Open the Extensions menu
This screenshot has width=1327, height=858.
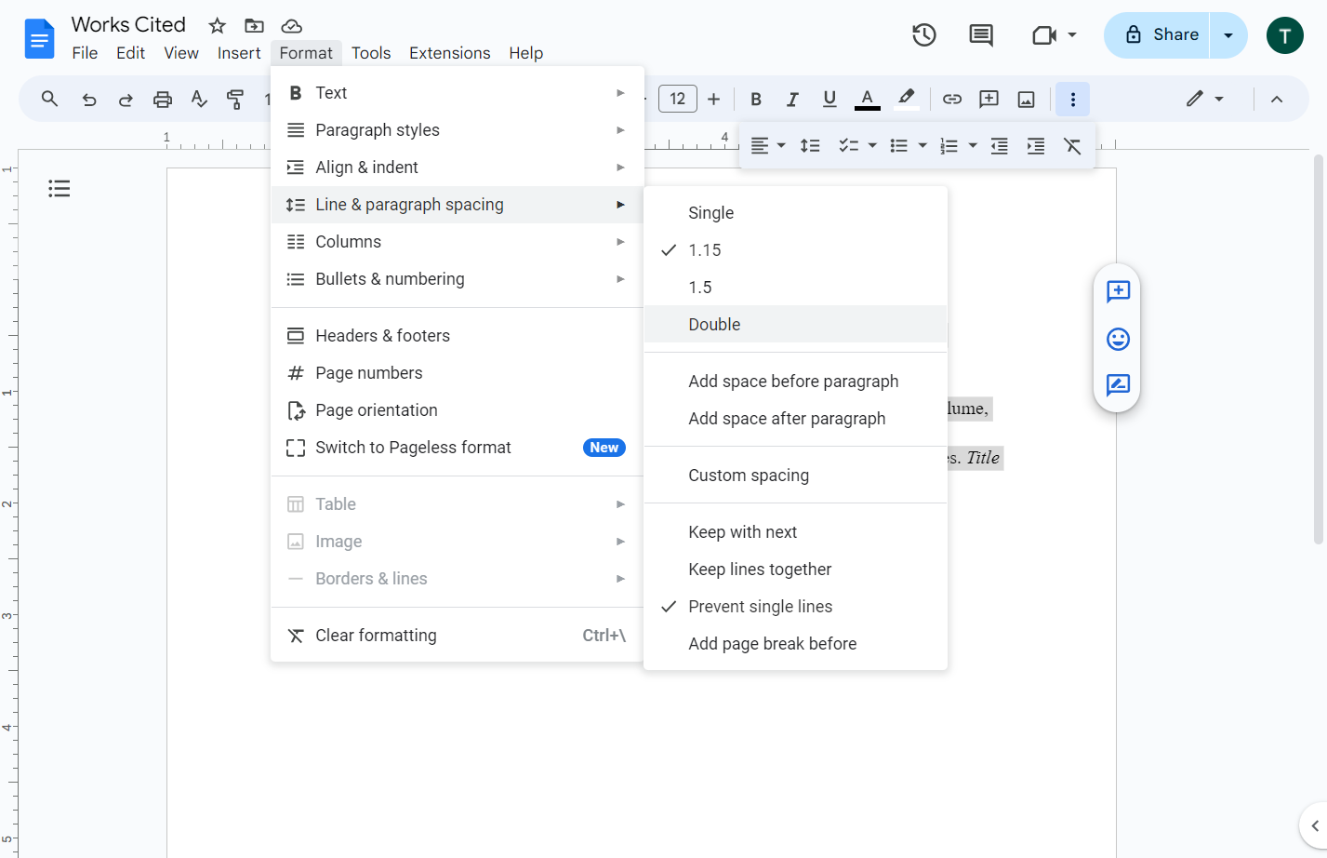[x=450, y=53]
